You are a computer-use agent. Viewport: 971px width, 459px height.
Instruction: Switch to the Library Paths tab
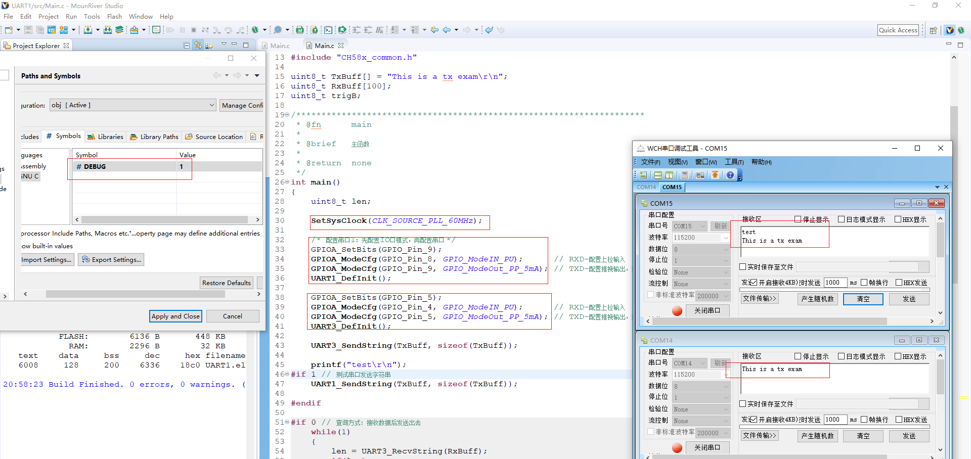(154, 136)
